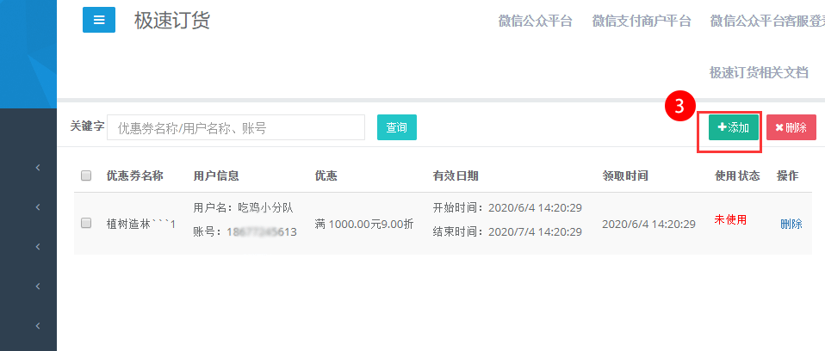Click the 有效日期 column header
825x351 pixels.
coord(456,176)
